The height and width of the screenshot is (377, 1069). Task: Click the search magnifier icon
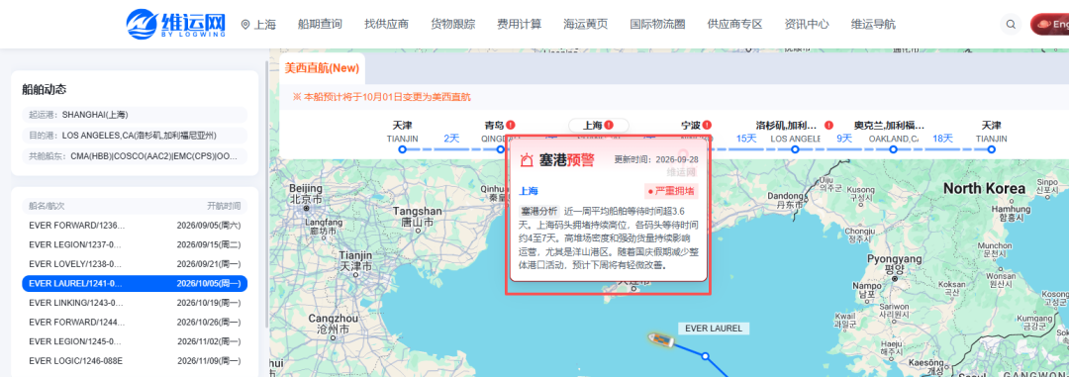[1011, 25]
